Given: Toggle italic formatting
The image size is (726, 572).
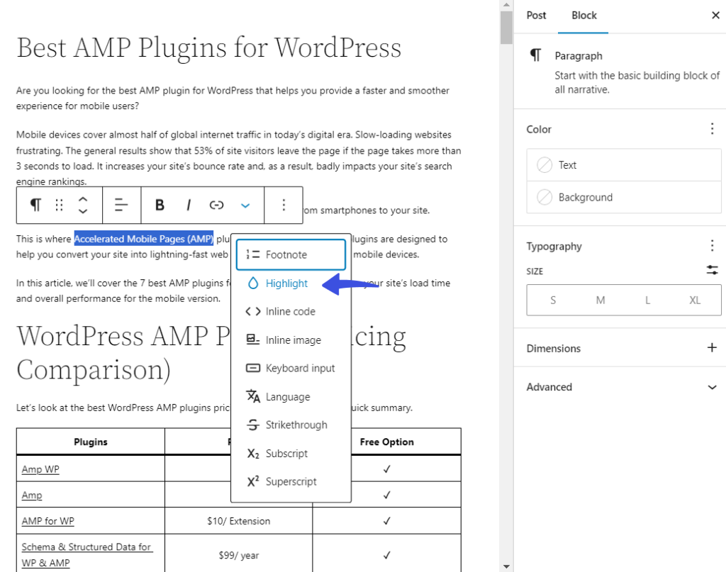Looking at the screenshot, I should pos(189,205).
